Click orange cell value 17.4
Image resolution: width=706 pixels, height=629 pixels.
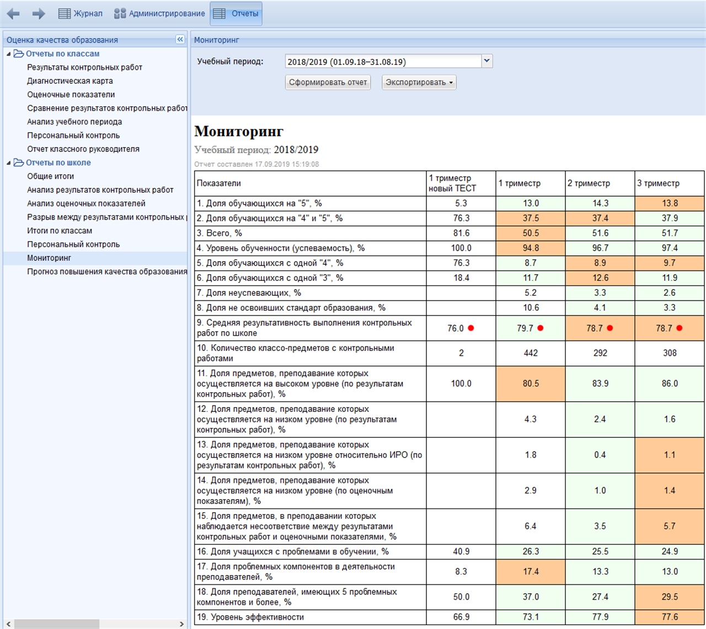pos(531,572)
